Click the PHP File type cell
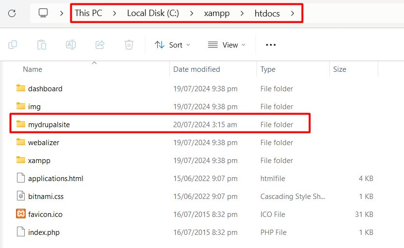 coord(274,232)
